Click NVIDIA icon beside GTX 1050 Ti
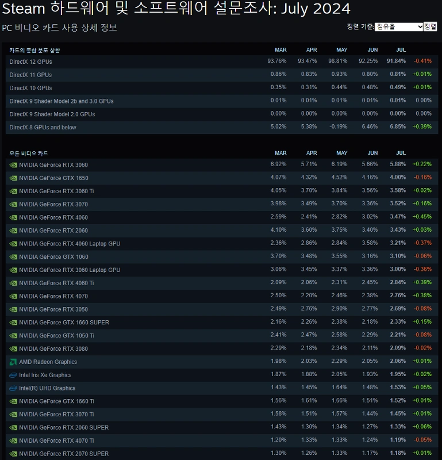This screenshot has width=442, height=460. point(13,336)
